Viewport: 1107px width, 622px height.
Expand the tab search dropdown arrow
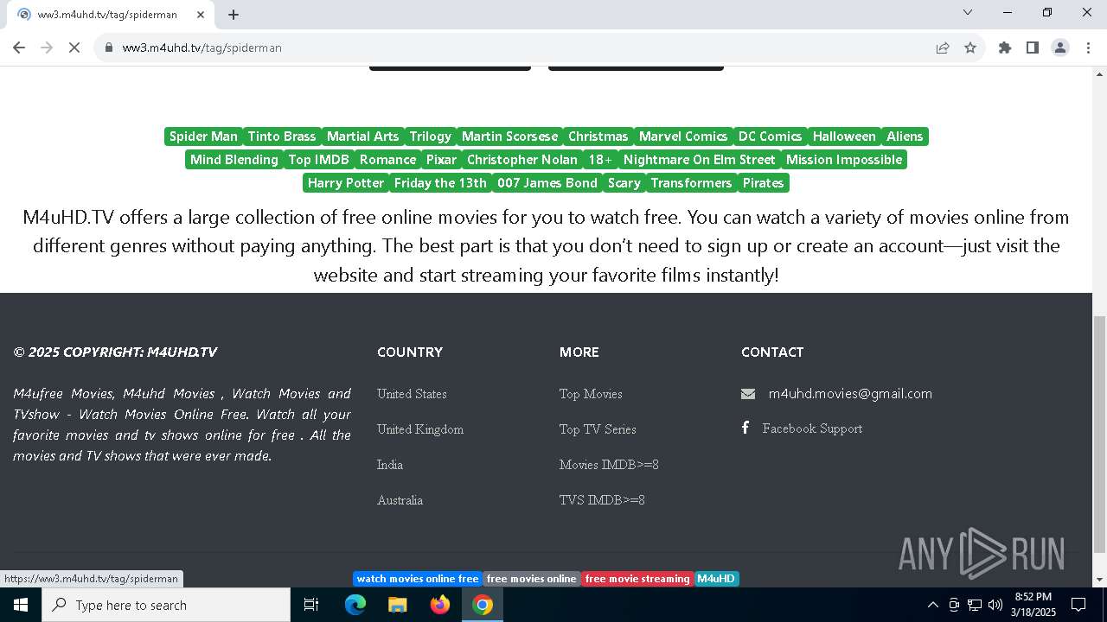(x=968, y=12)
